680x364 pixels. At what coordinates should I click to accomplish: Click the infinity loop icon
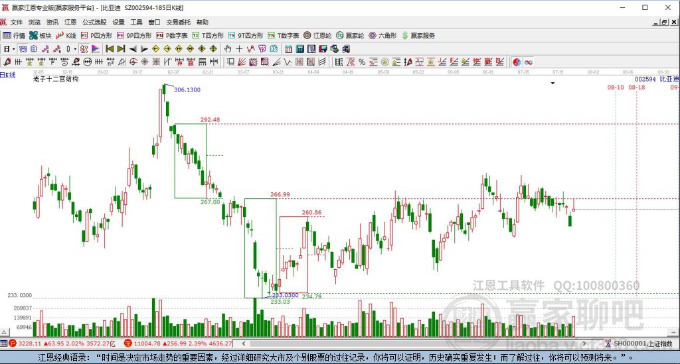point(528,62)
